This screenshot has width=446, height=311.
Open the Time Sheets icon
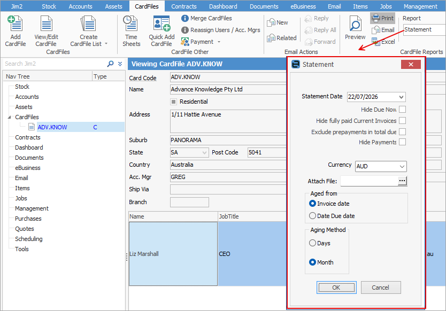point(131,24)
